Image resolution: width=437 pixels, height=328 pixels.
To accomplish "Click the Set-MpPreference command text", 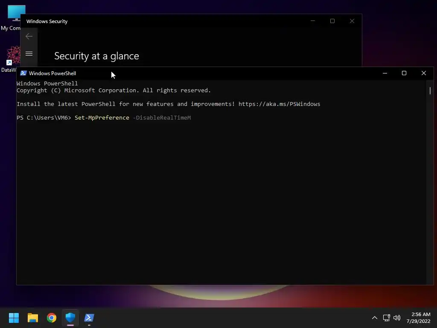I will [x=102, y=118].
